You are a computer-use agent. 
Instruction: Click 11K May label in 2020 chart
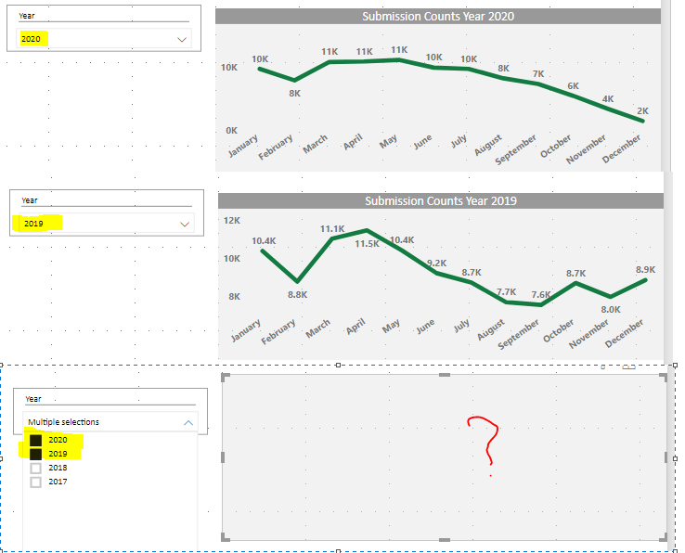[x=399, y=50]
